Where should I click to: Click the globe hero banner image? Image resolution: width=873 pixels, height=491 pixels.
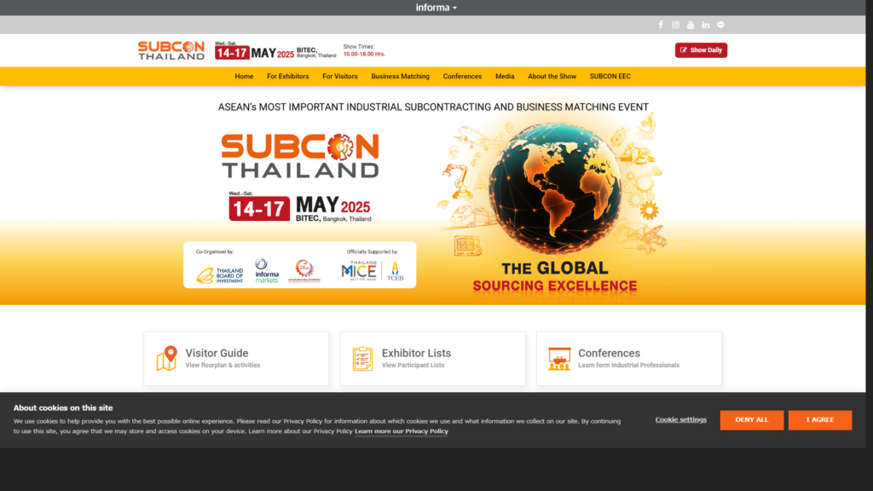pos(554,187)
